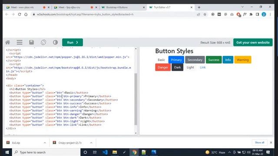Click the green Success button
This screenshot has width=278, height=156.
pyautogui.click(x=214, y=60)
